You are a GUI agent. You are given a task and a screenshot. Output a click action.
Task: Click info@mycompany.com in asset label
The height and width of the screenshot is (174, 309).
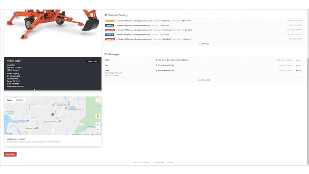pos(16,86)
